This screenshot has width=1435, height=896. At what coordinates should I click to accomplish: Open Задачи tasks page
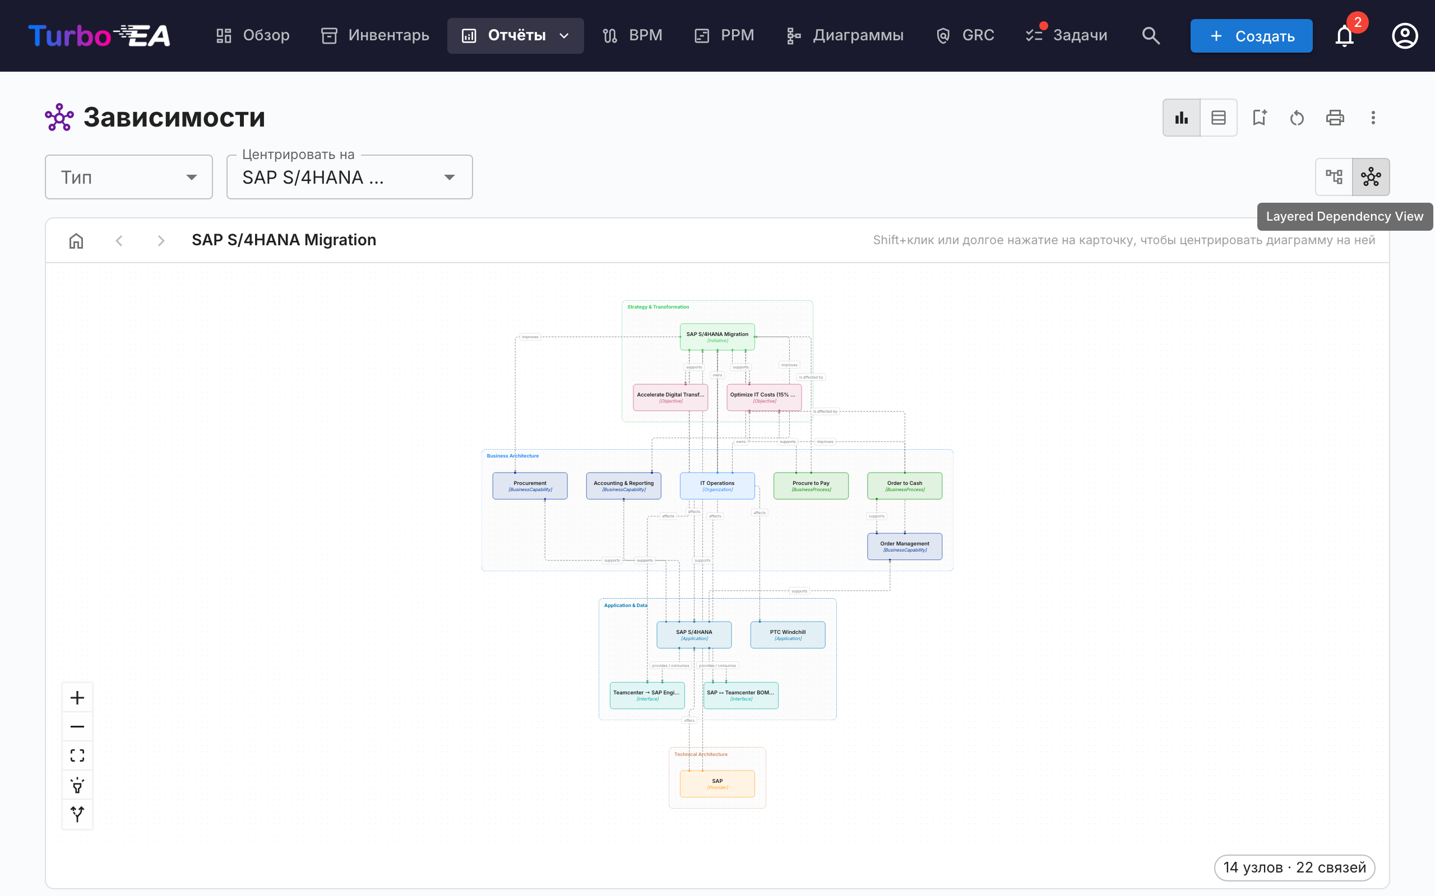[x=1066, y=35]
